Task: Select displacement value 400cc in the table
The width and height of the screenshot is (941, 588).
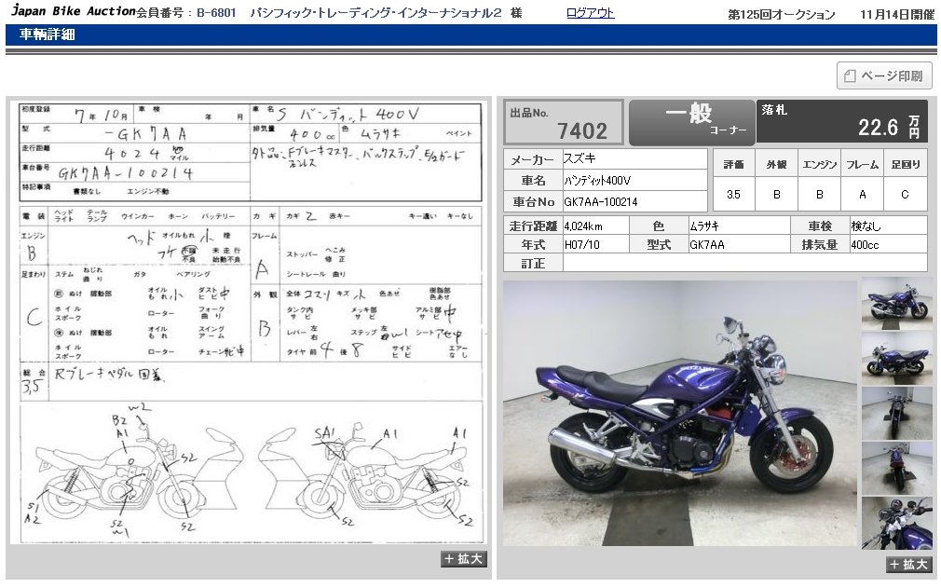Action: click(x=865, y=245)
